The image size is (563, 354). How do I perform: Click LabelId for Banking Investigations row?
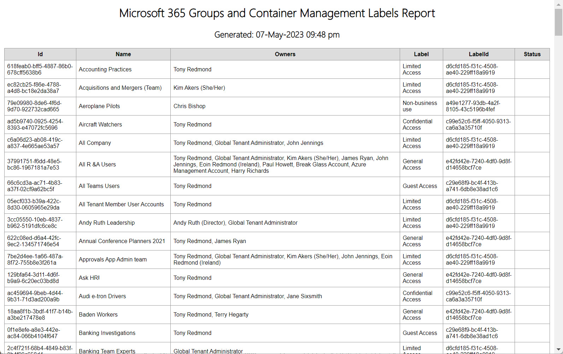(x=479, y=333)
